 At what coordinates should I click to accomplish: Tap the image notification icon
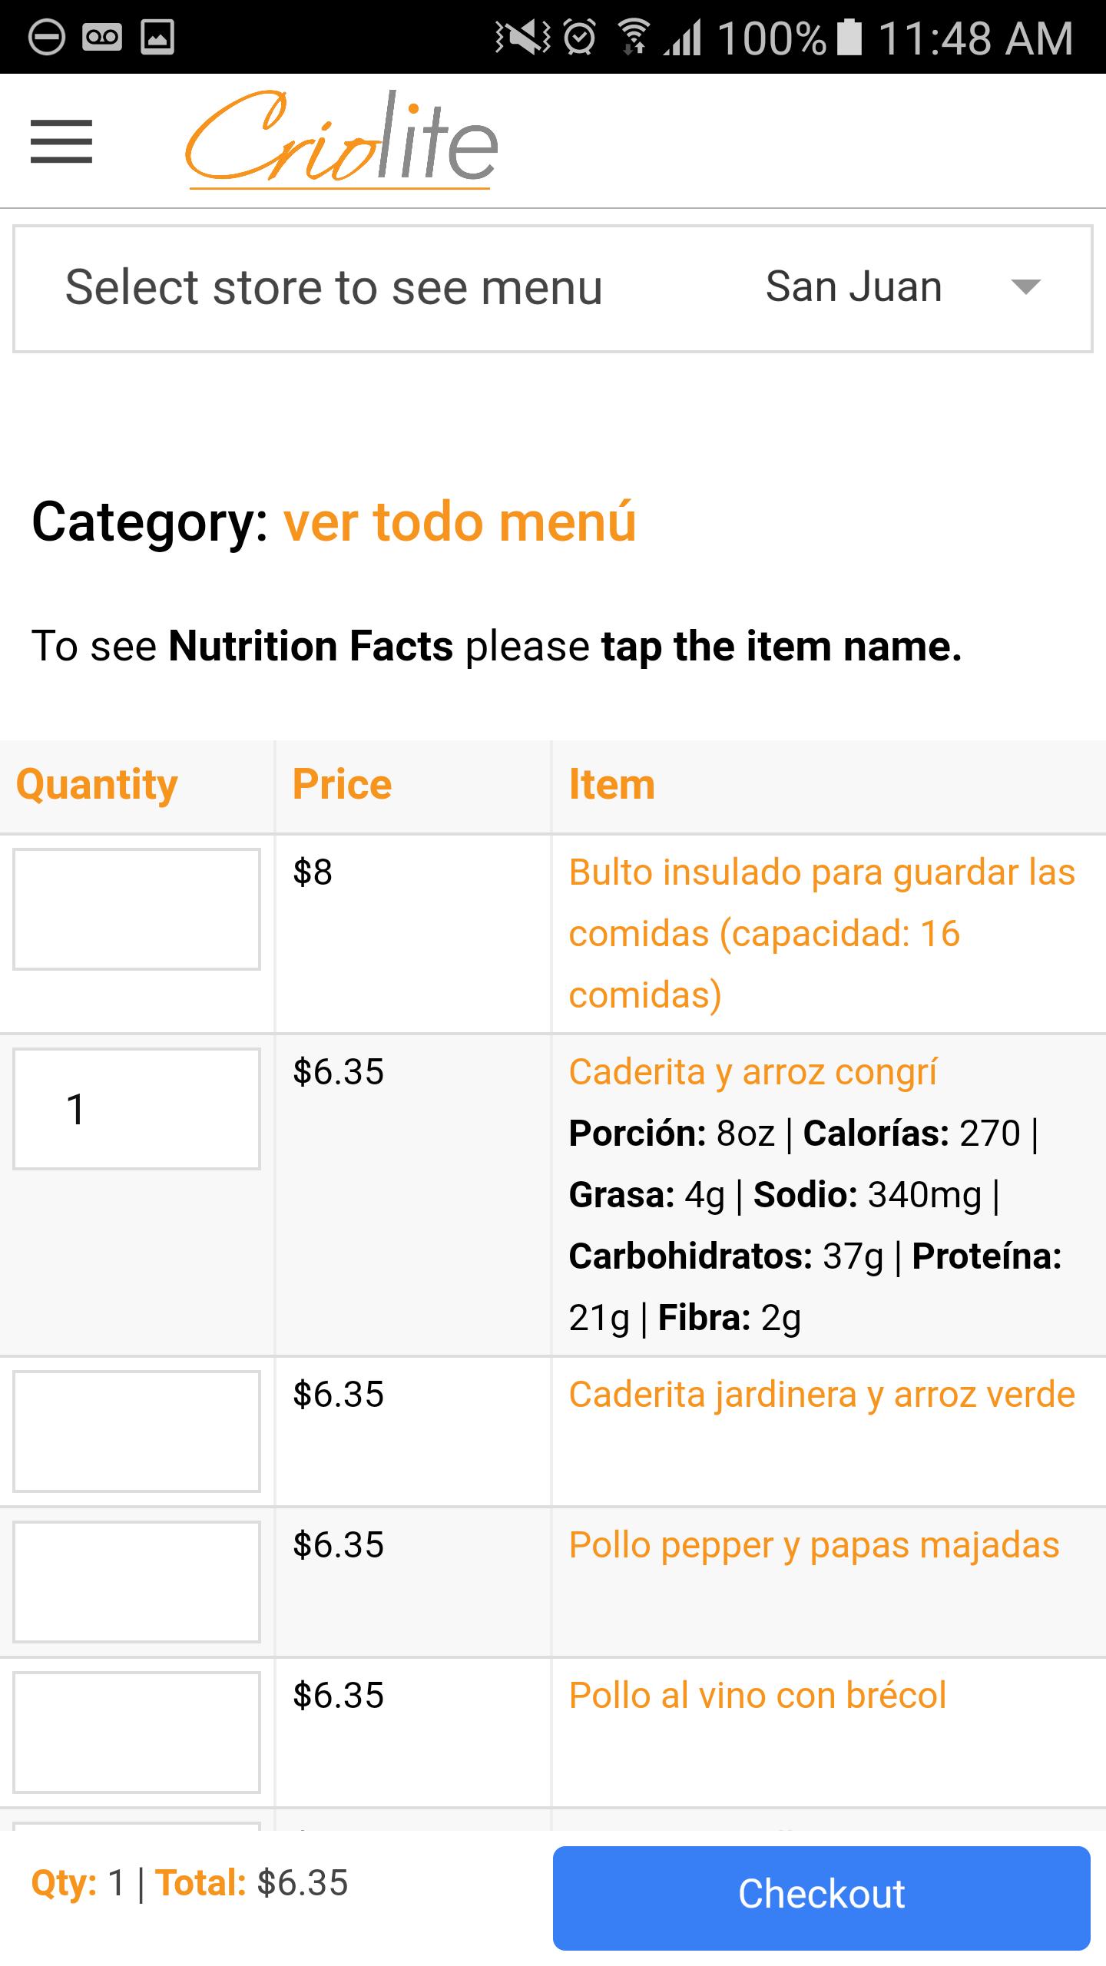[157, 37]
